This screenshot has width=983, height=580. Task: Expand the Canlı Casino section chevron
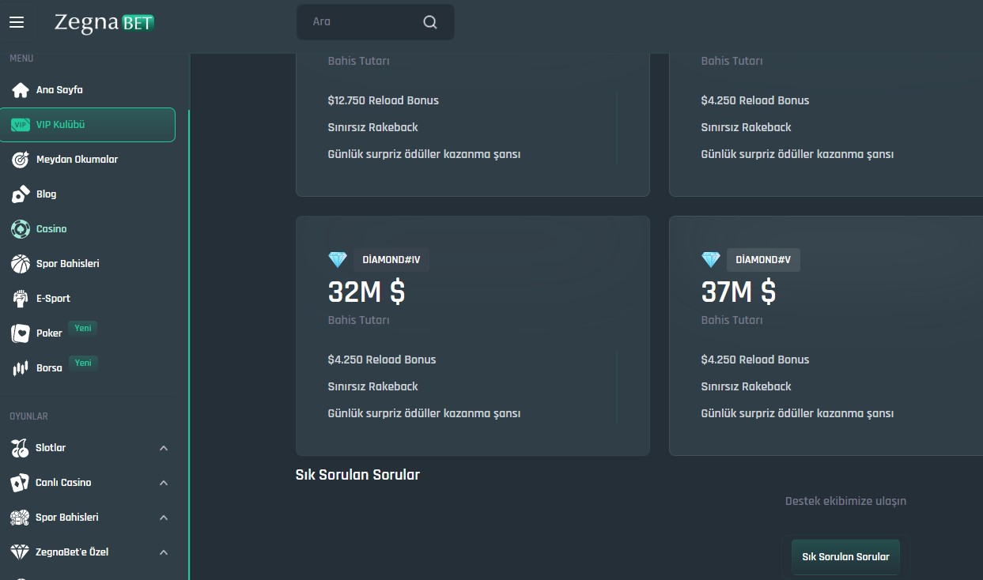coord(164,483)
